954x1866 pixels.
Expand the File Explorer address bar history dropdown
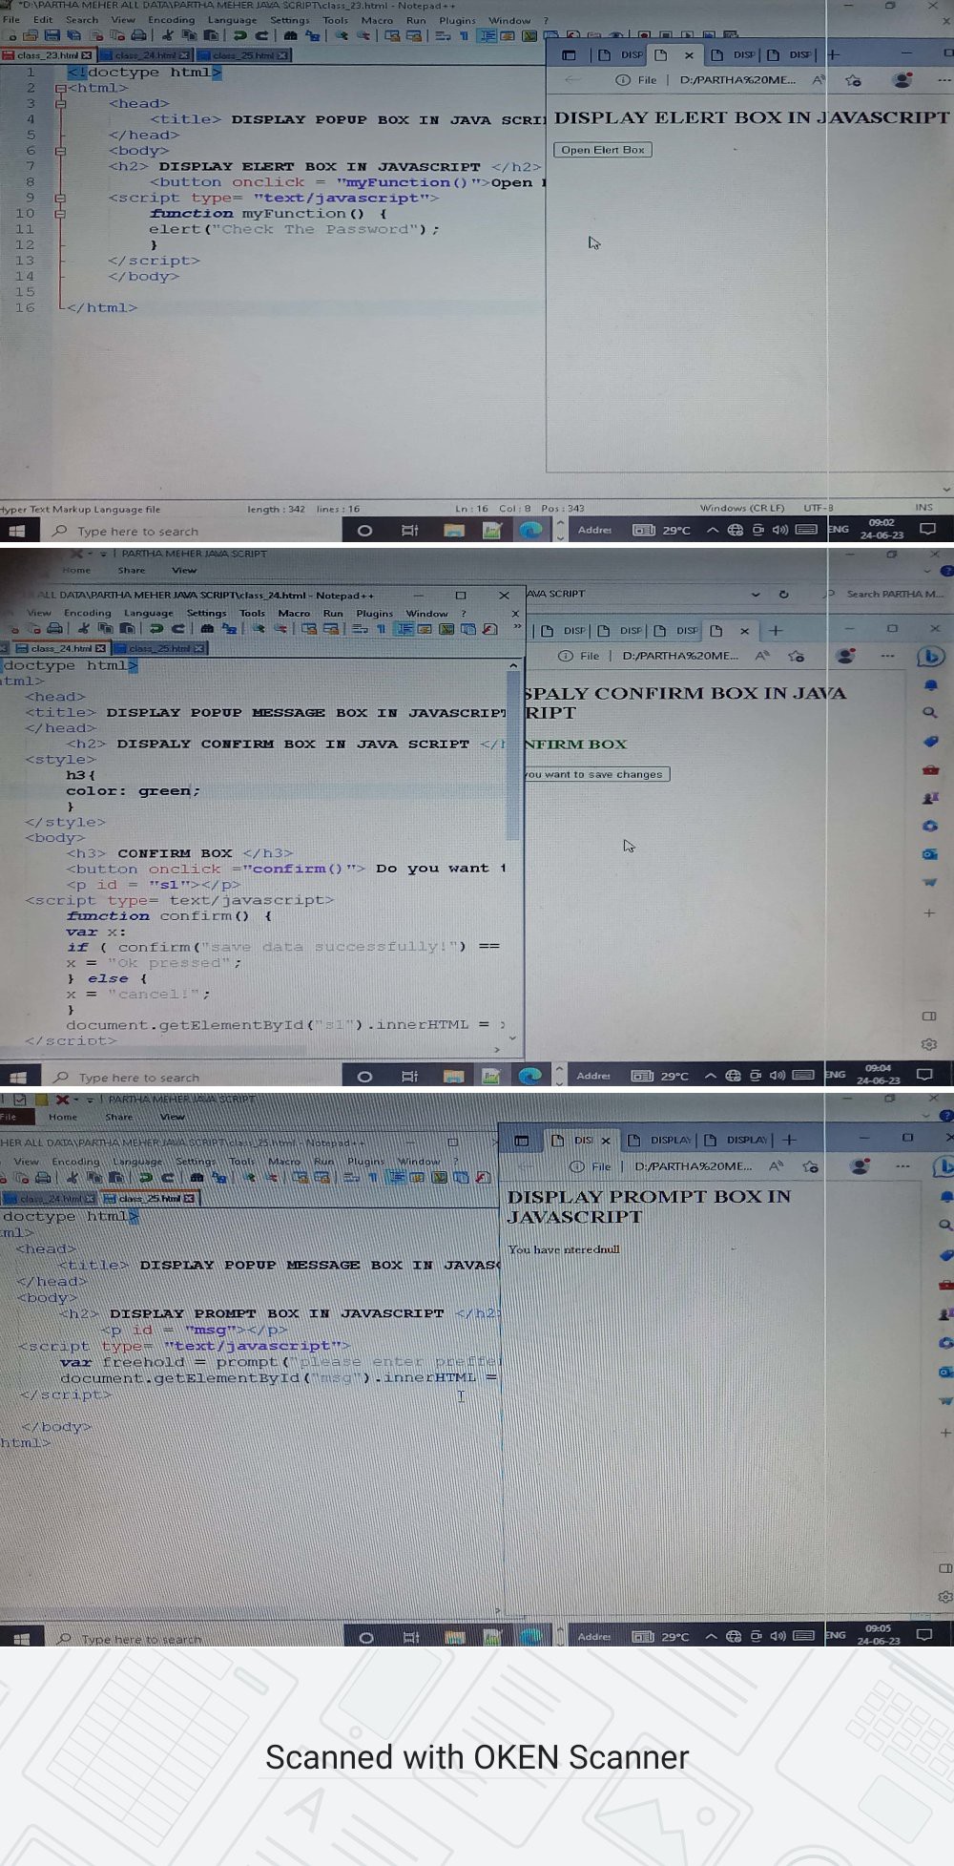pyautogui.click(x=756, y=594)
